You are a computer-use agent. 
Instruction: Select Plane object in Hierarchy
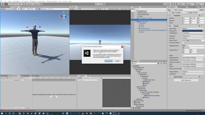click(141, 16)
